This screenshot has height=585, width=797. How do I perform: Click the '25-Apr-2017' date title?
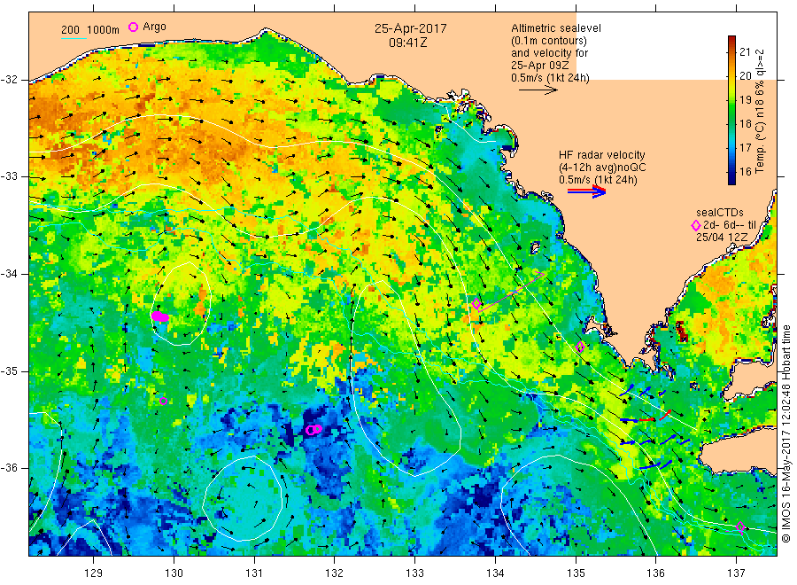tap(411, 28)
